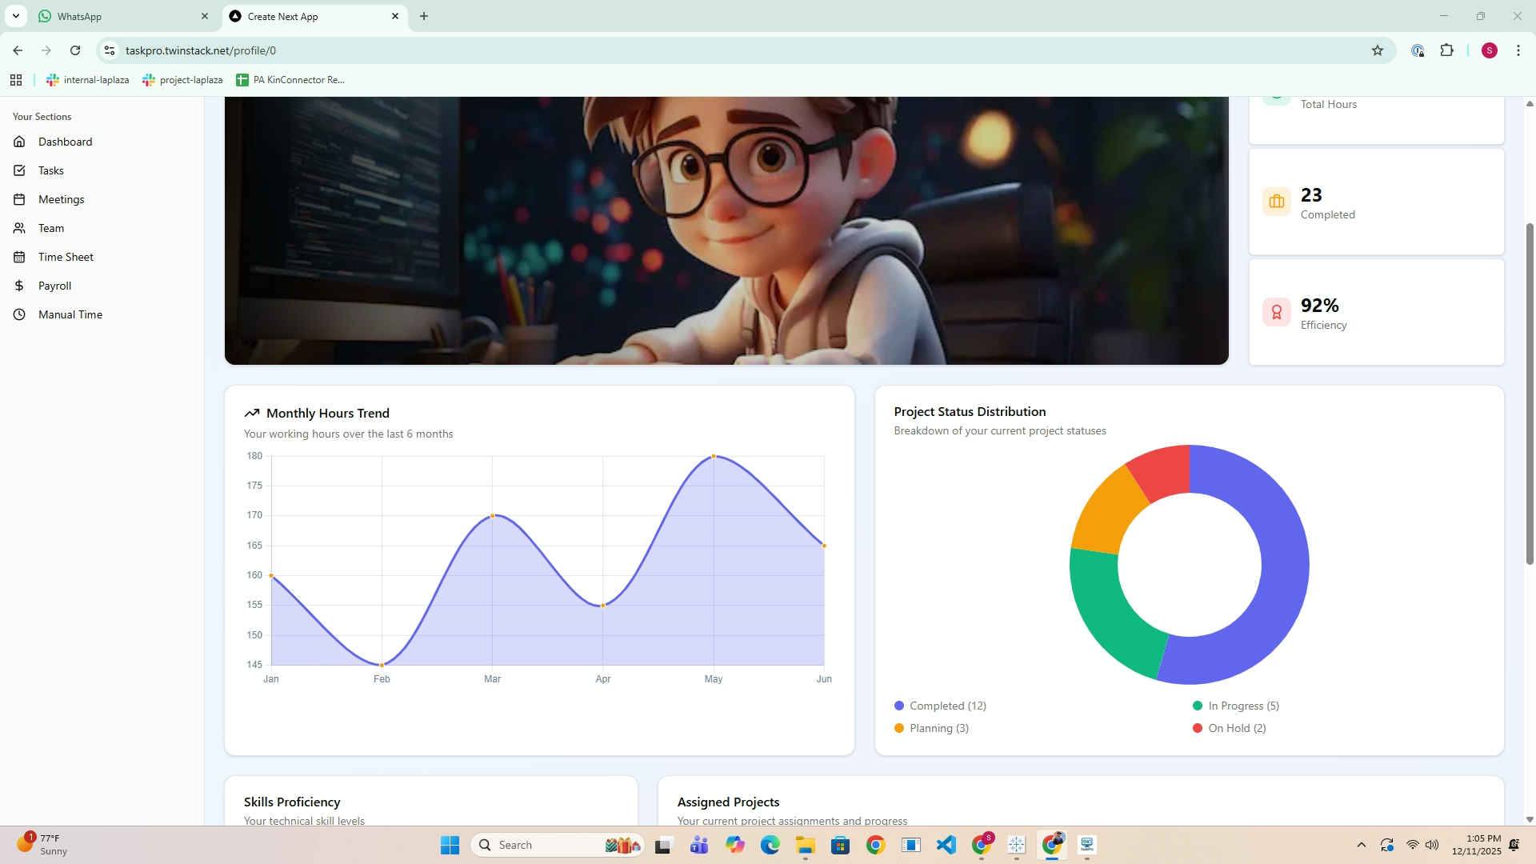The width and height of the screenshot is (1536, 864).
Task: Click the Completed briefcase icon
Action: pos(1276,202)
